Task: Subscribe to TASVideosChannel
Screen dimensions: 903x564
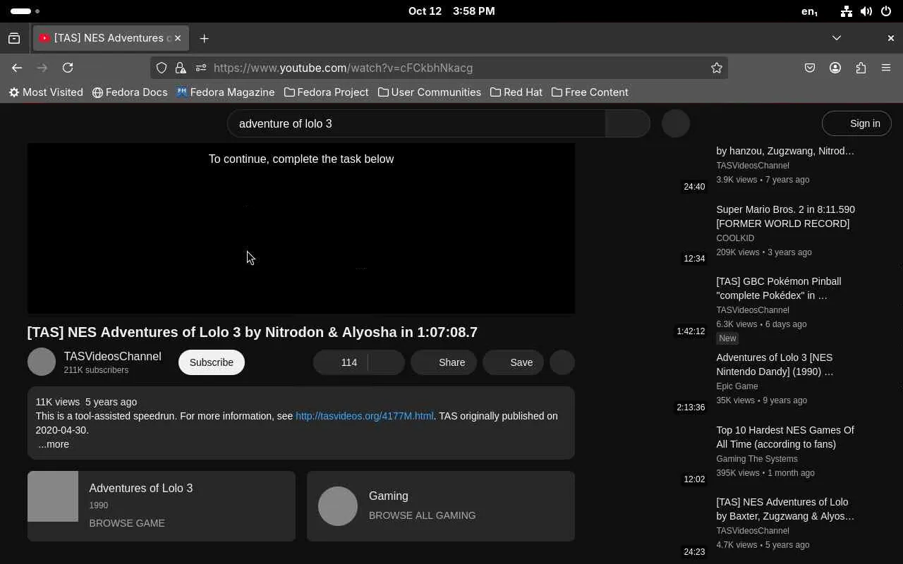Action: (212, 362)
